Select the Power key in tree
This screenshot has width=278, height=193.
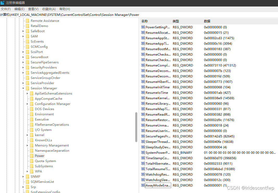pos(40,156)
